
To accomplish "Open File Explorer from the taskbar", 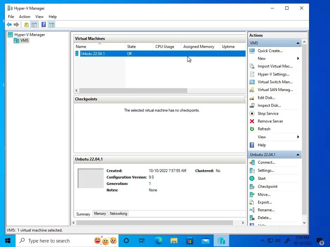I will click(x=174, y=241).
